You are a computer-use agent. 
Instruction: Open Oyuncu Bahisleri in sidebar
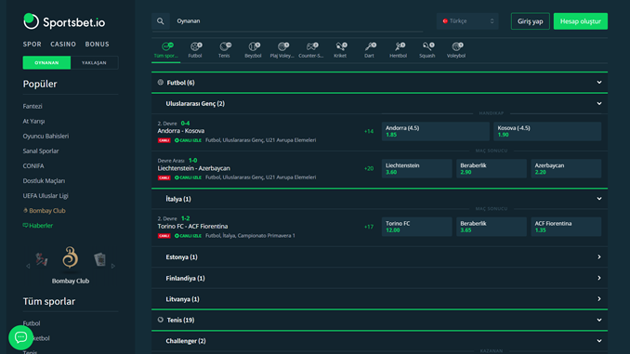pos(46,137)
